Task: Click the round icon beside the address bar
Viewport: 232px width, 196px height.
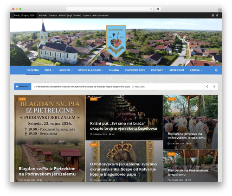Action: [x=158, y=9]
